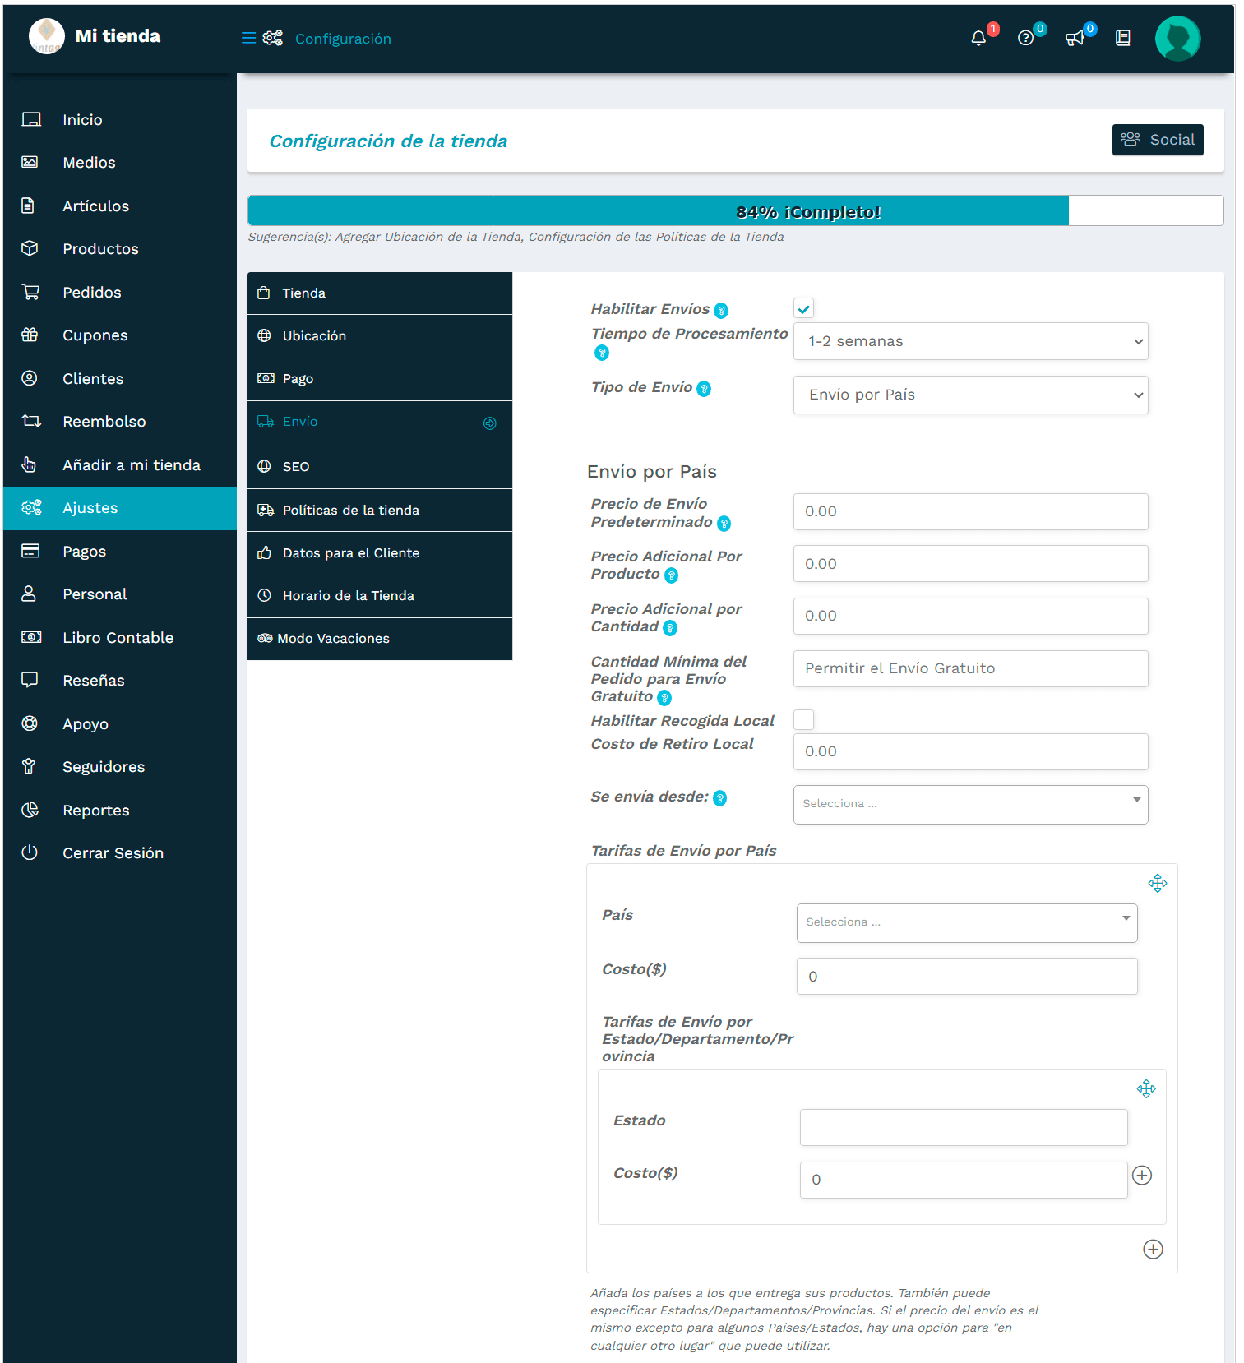This screenshot has height=1363, width=1244.
Task: Open the Tipo de Envío dropdown
Action: tap(971, 395)
